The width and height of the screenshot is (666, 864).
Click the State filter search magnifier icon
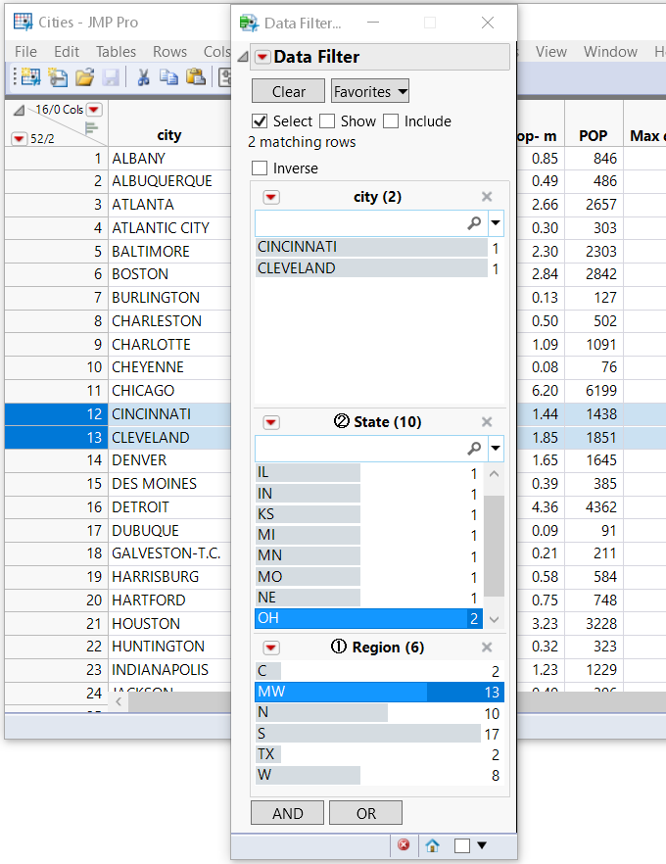tap(474, 448)
